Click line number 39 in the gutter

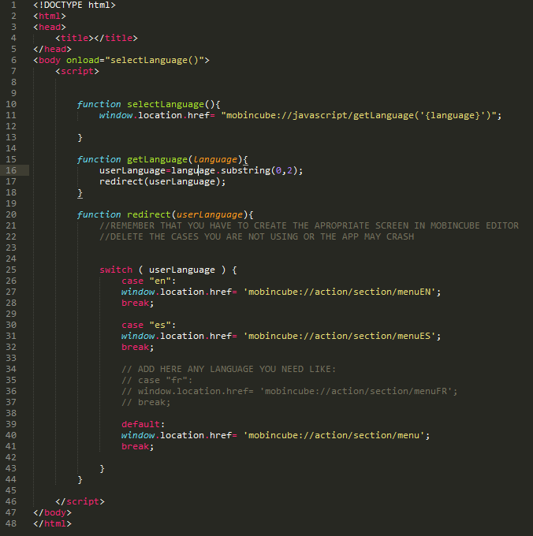tap(11, 424)
